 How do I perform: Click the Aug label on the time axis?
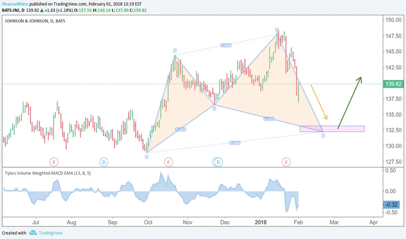point(71,222)
